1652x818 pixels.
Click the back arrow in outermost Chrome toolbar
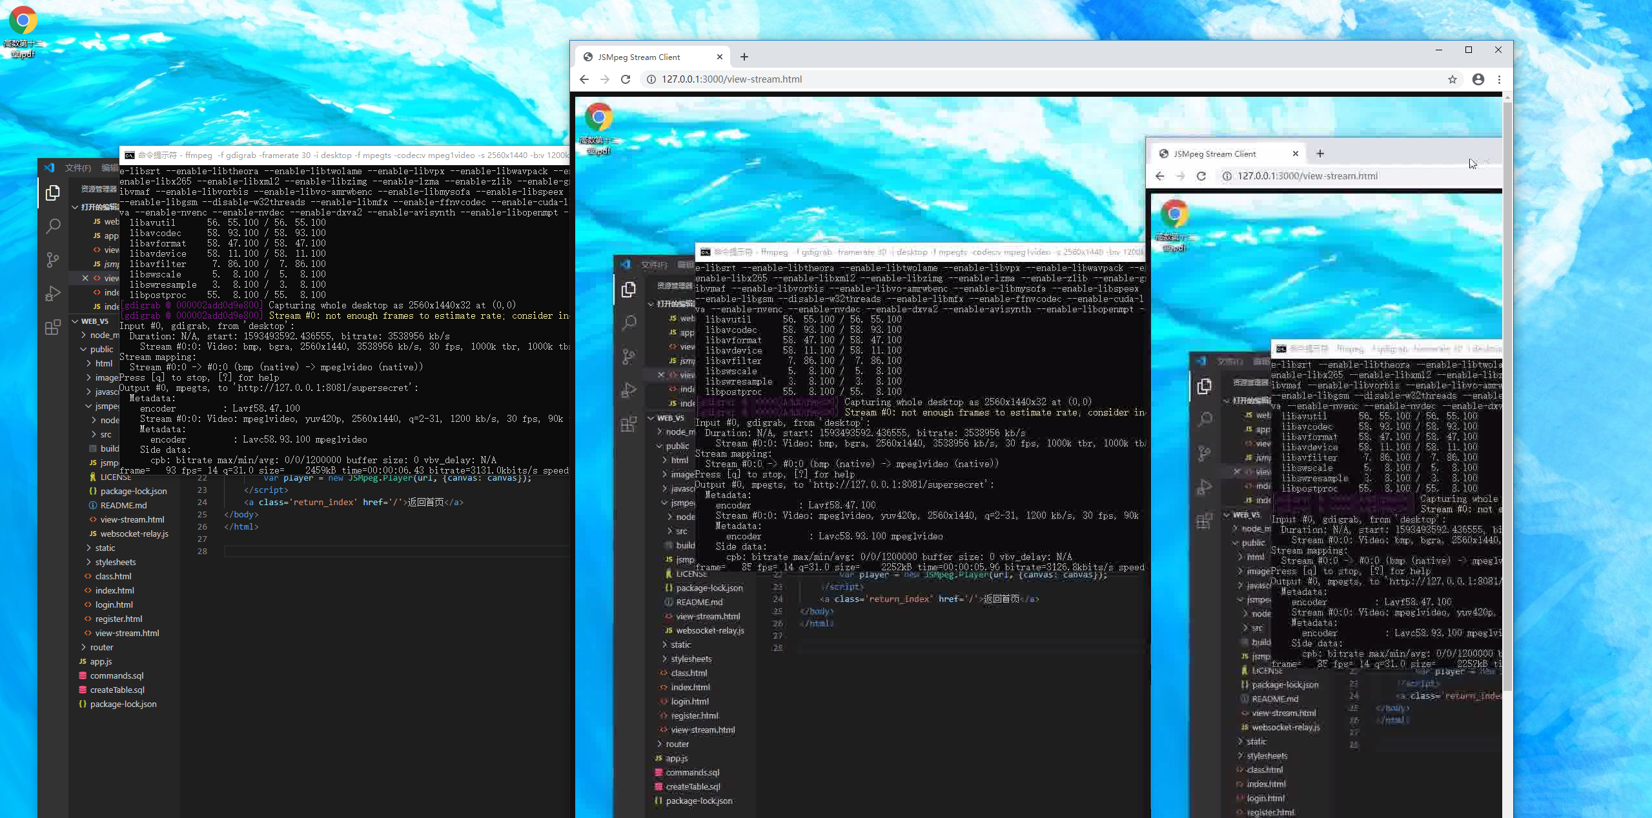pyautogui.click(x=584, y=79)
